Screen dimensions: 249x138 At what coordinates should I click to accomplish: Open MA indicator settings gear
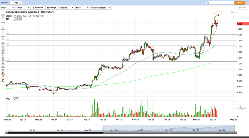coord(17,19)
